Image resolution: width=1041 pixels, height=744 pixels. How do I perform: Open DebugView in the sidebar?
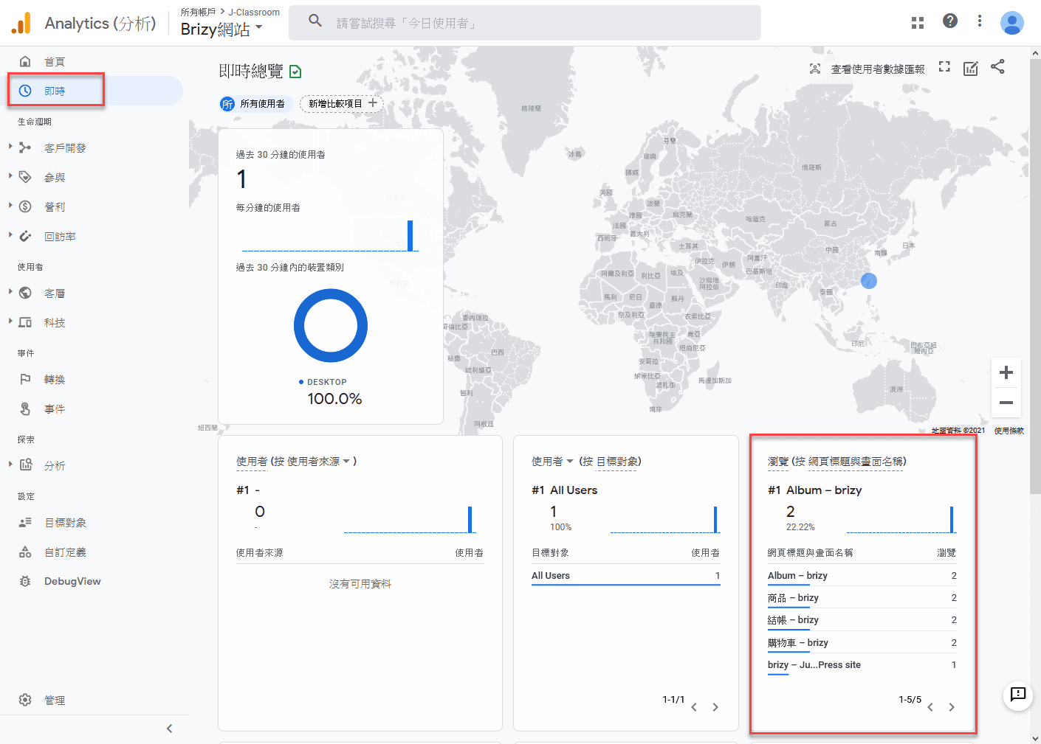point(72,582)
